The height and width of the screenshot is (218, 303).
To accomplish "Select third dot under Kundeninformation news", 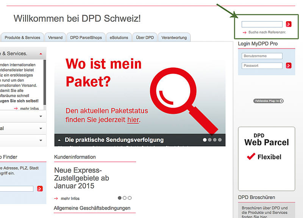I will pos(130,198).
